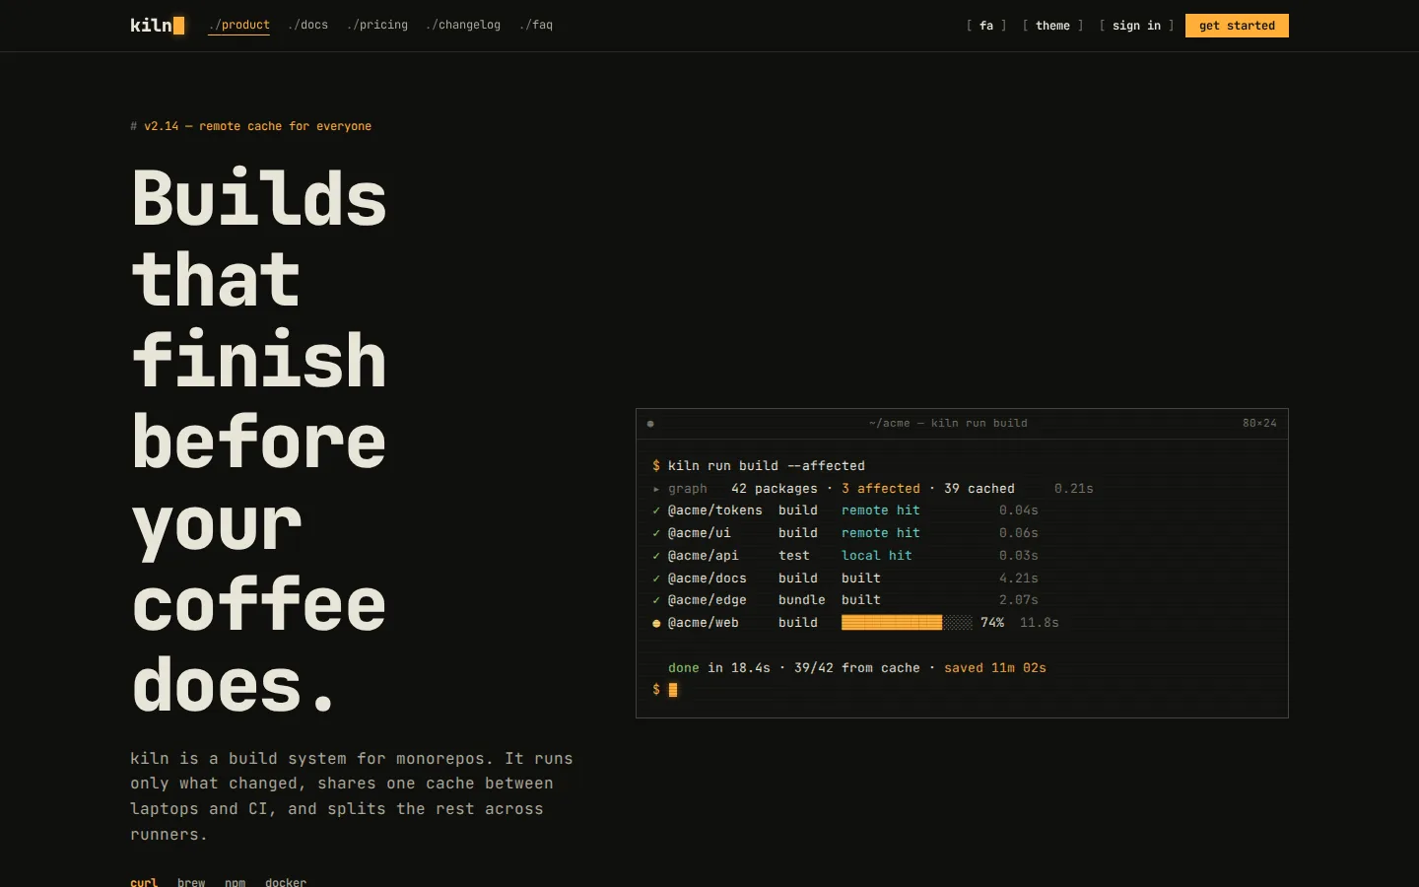Image resolution: width=1419 pixels, height=887 pixels.
Task: Click the '80×24' terminal size label
Action: pyautogui.click(x=1259, y=423)
